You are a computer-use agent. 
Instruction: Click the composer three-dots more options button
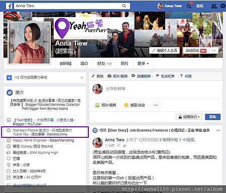(x=156, y=105)
